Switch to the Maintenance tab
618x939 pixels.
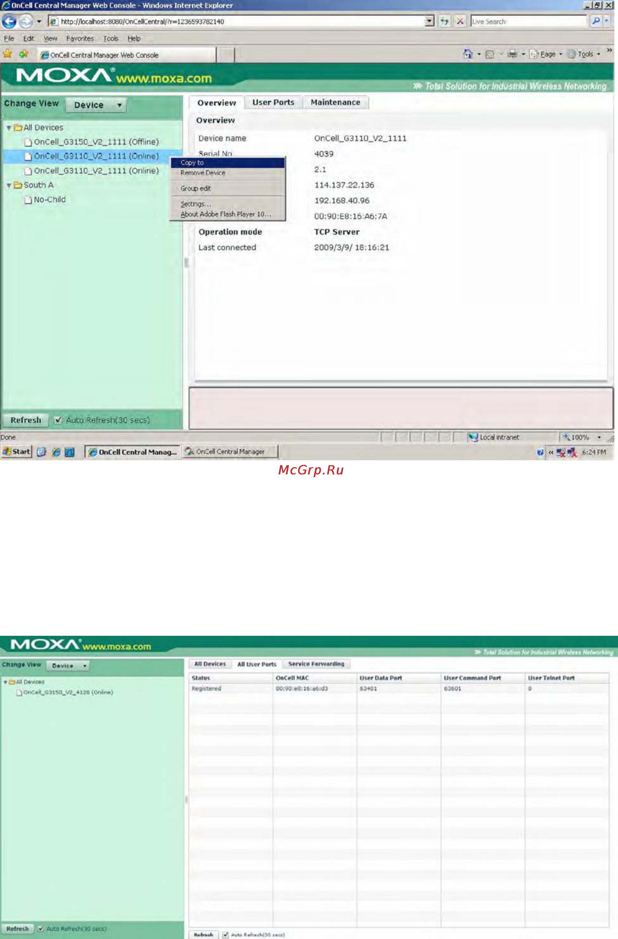pyautogui.click(x=335, y=102)
